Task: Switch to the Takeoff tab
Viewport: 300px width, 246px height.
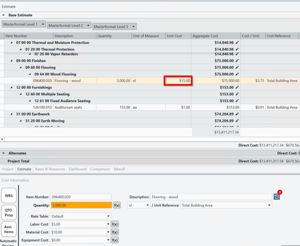Action: (x=119, y=169)
